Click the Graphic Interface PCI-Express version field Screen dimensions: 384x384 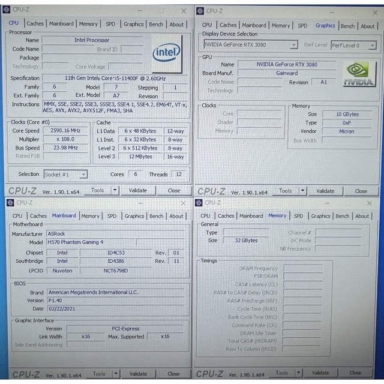125,329
